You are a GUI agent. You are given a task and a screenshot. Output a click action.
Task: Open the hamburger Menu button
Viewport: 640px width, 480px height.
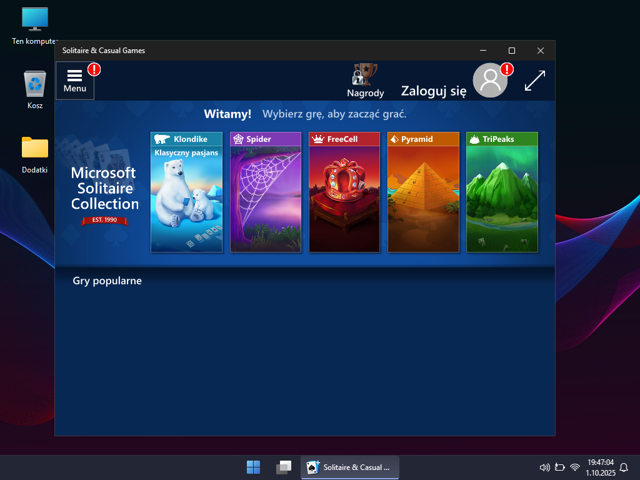click(x=75, y=80)
